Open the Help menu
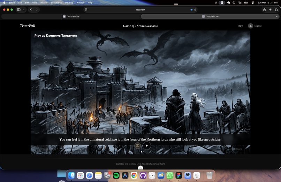The height and width of the screenshot is (182, 281). pyautogui.click(x=90, y=3)
